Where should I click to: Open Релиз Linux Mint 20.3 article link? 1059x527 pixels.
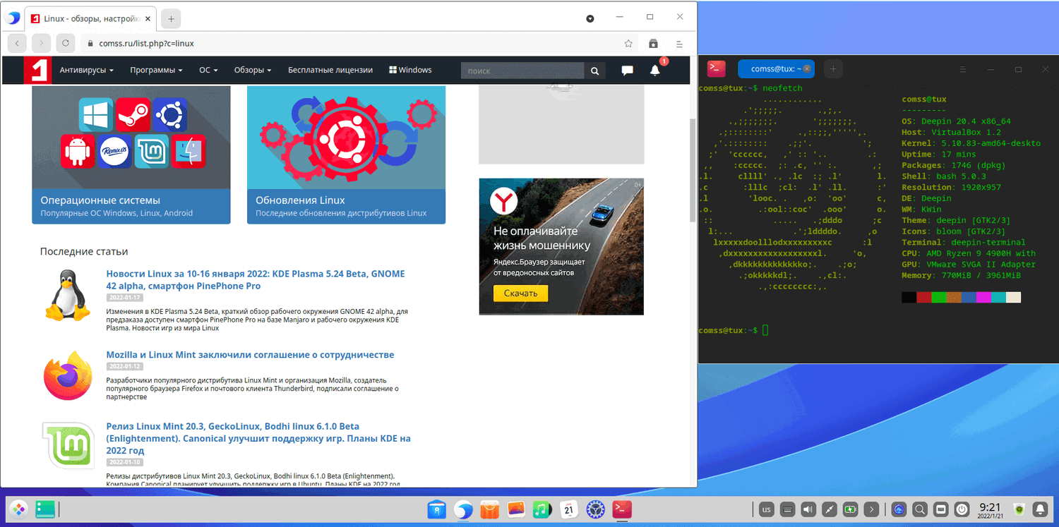(x=258, y=438)
